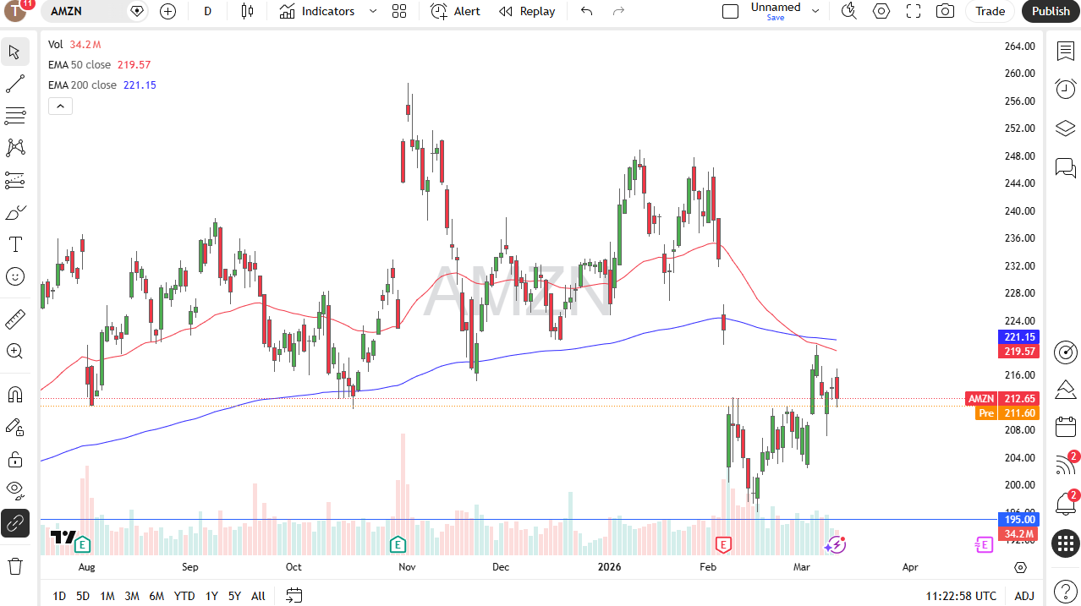The width and height of the screenshot is (1081, 606).
Task: Open the go-to-date calendar icon
Action: [x=294, y=596]
